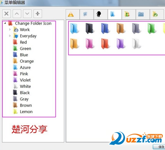
Task: Pick the azure folder icon in gallery
Action: [74, 29]
